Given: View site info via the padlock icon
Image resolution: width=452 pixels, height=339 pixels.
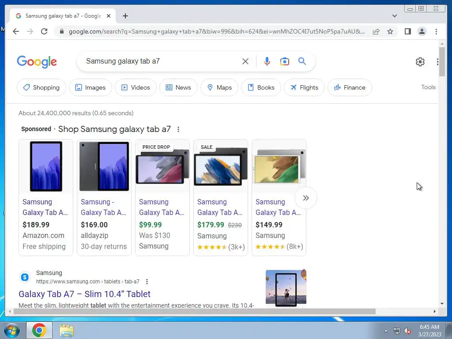Looking at the screenshot, I should pos(62,31).
